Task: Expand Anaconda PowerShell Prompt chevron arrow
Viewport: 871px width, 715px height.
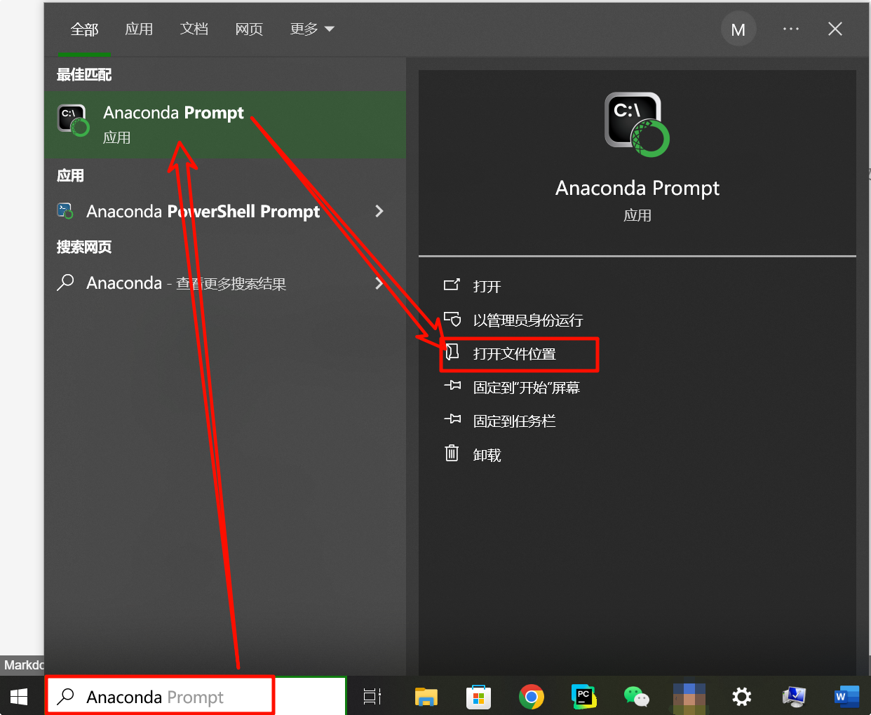Action: click(379, 211)
